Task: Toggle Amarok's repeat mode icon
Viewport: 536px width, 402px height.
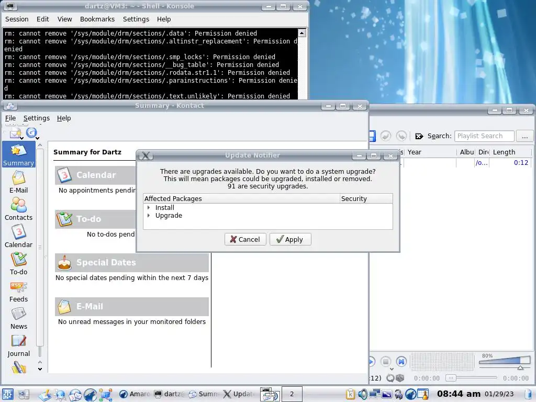Action: tap(390, 378)
